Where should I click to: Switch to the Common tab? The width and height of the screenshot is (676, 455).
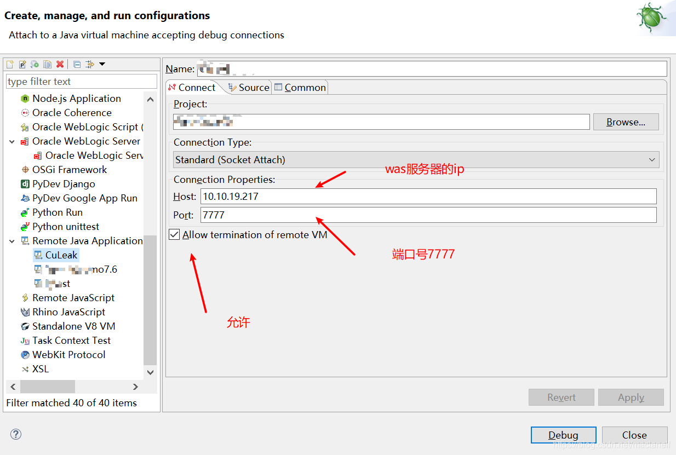point(300,88)
